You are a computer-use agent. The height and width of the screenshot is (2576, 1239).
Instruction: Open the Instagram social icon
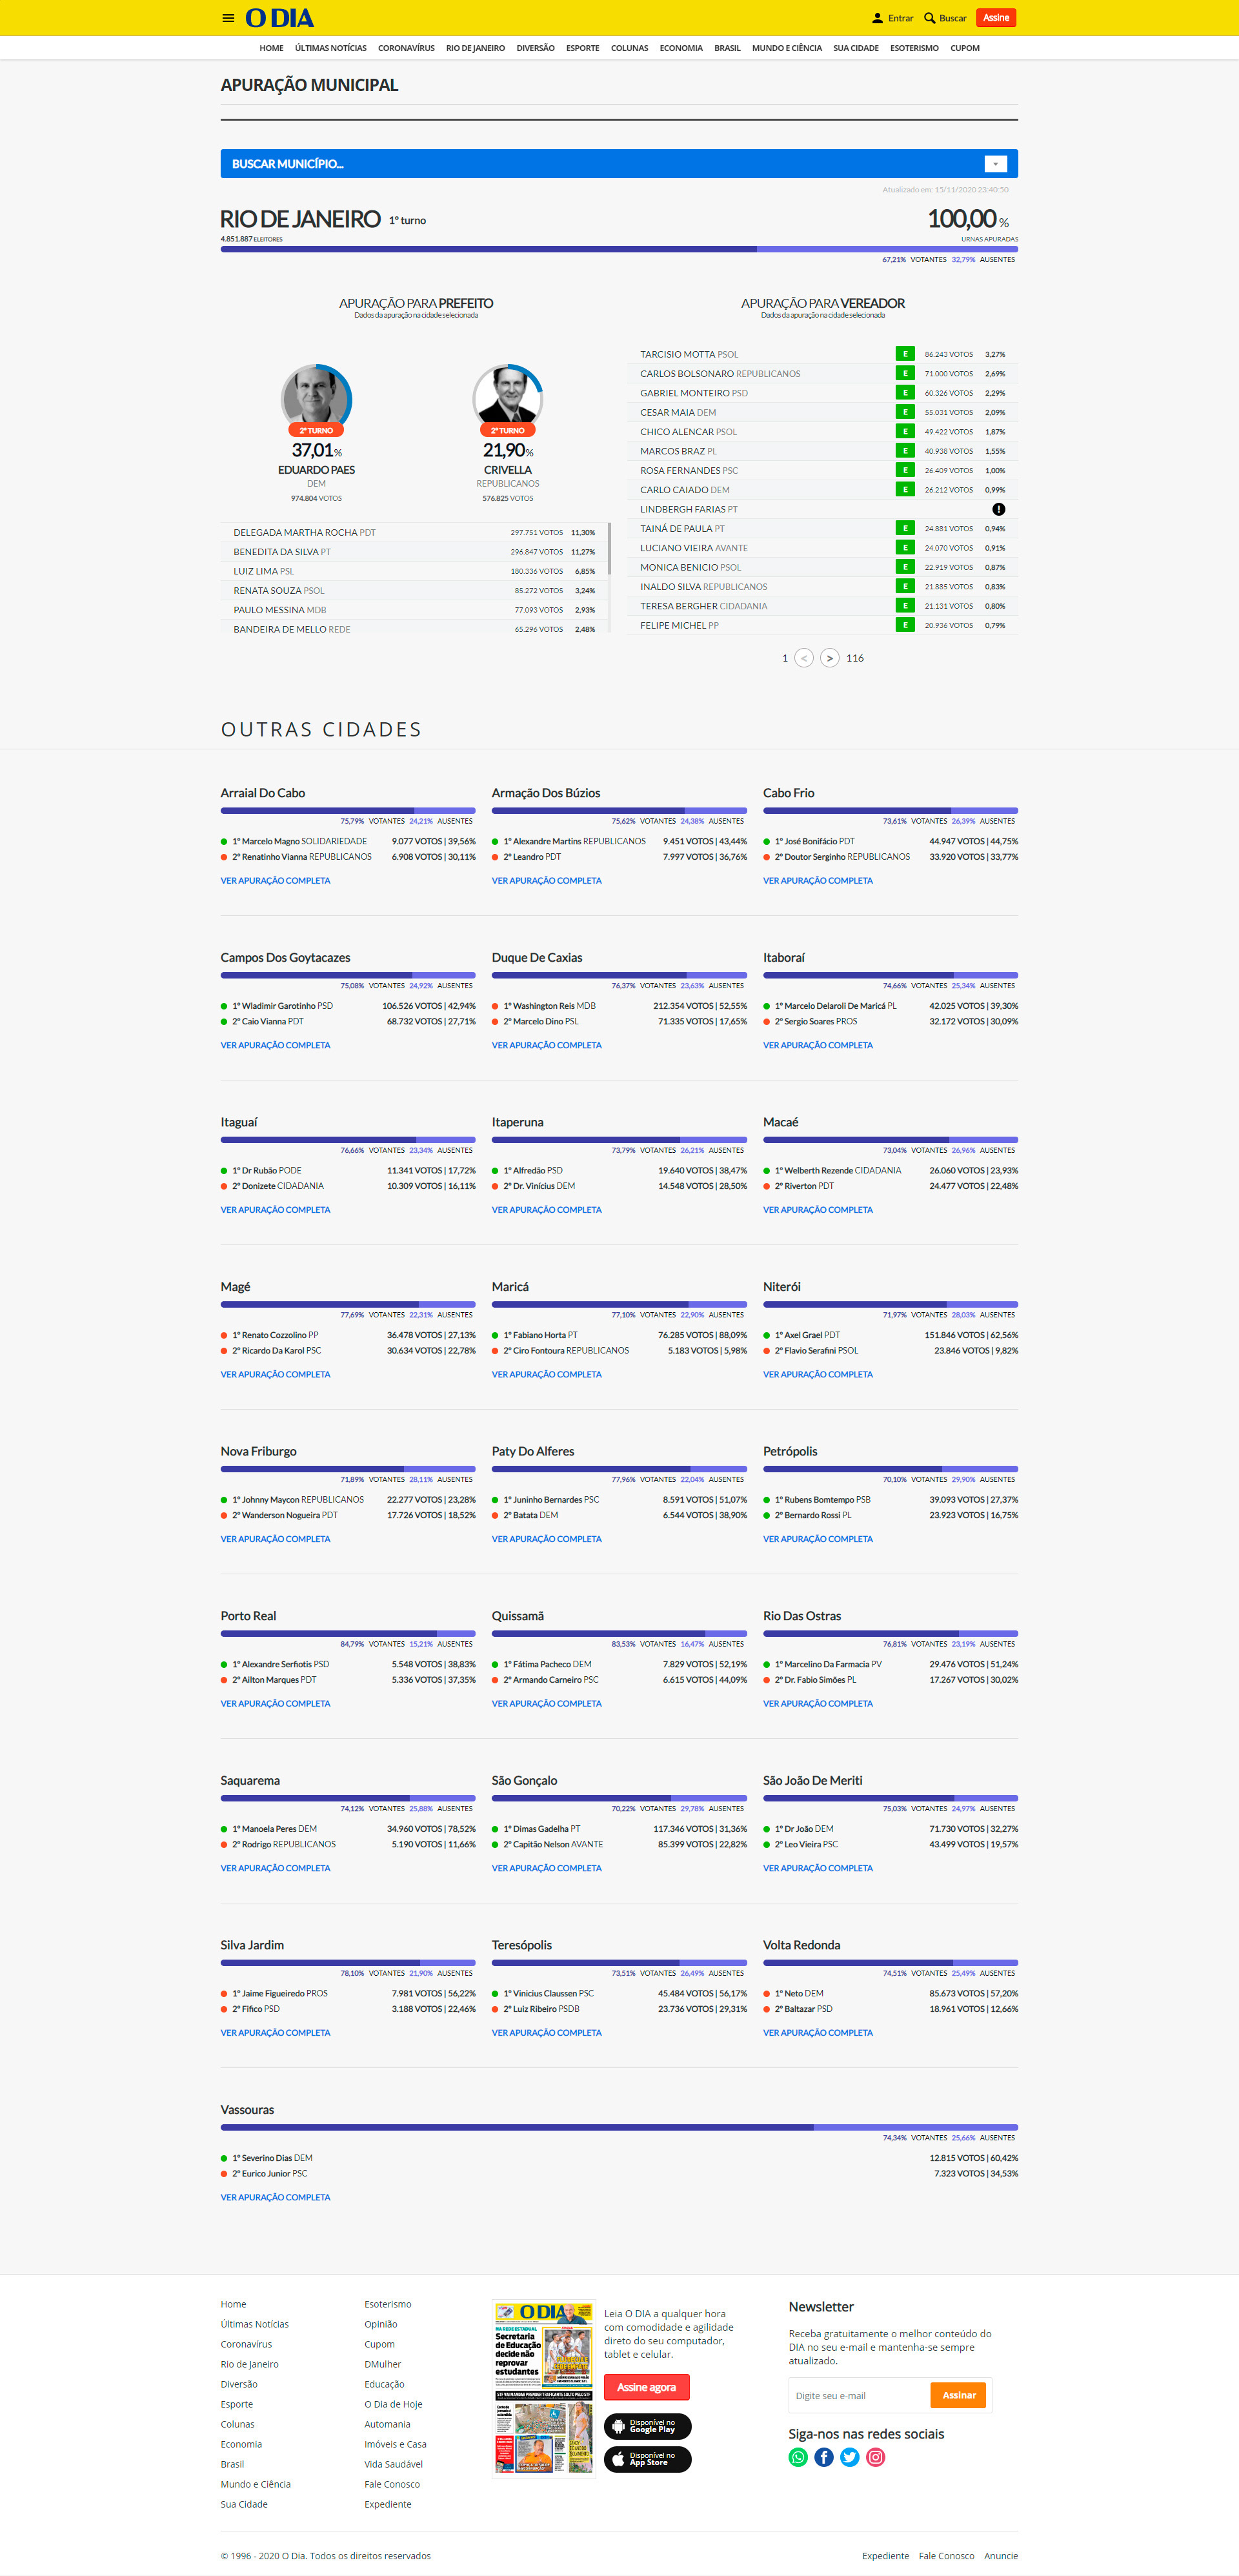[x=875, y=2457]
